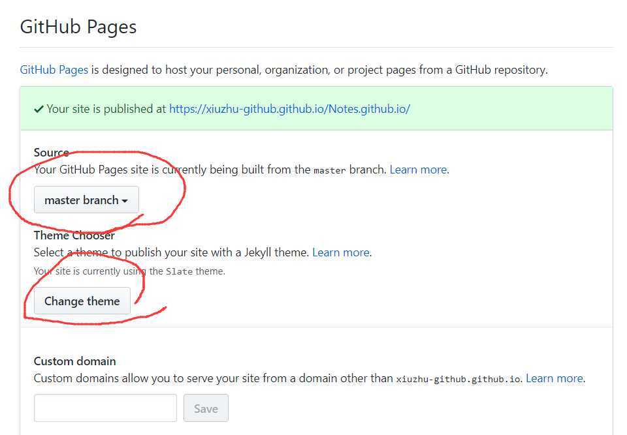Focus the custom domain text field

[105, 408]
